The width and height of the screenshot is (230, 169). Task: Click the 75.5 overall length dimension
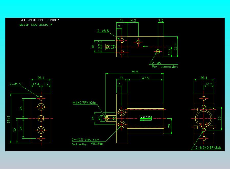[x=135, y=72]
